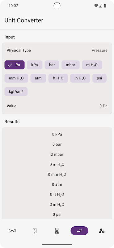Open the Physical Type Pressure selector
114x248 pixels.
[57, 51]
